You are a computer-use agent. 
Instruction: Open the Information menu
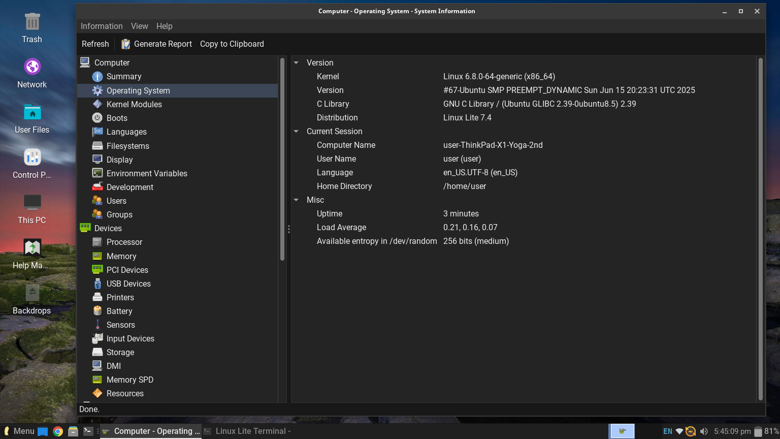tap(102, 26)
